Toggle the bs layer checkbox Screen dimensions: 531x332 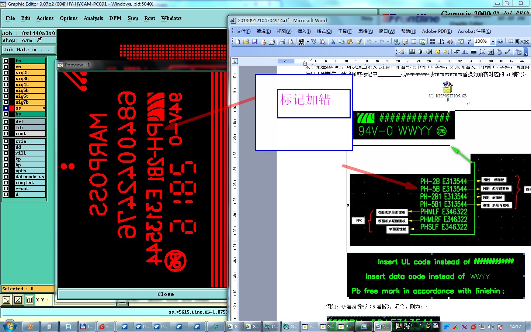click(x=6, y=114)
